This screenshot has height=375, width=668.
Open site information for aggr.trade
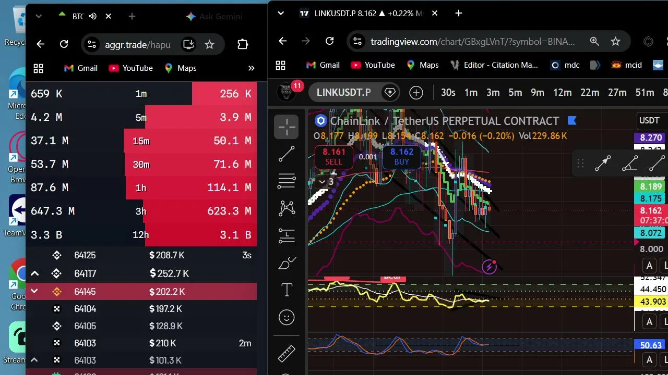coord(91,44)
